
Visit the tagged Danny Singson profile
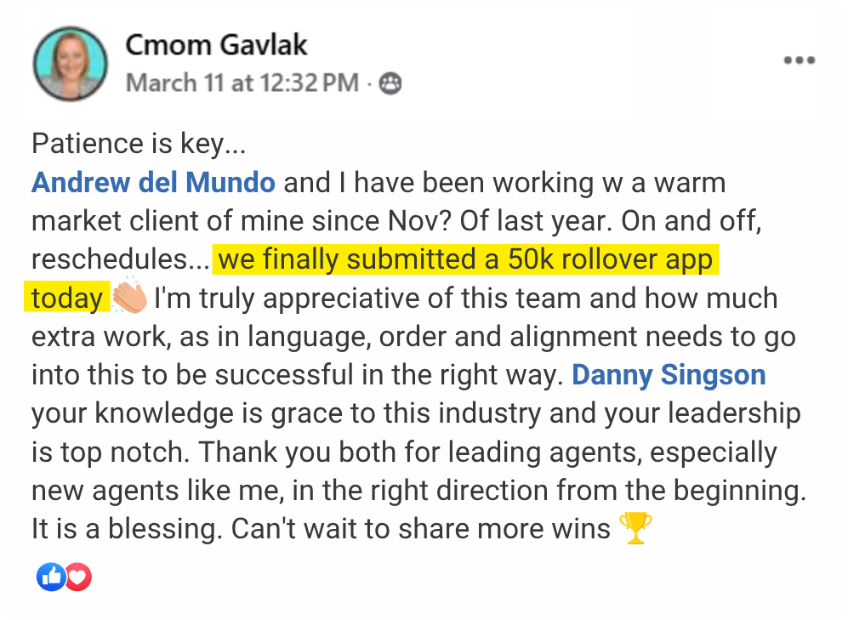[669, 375]
